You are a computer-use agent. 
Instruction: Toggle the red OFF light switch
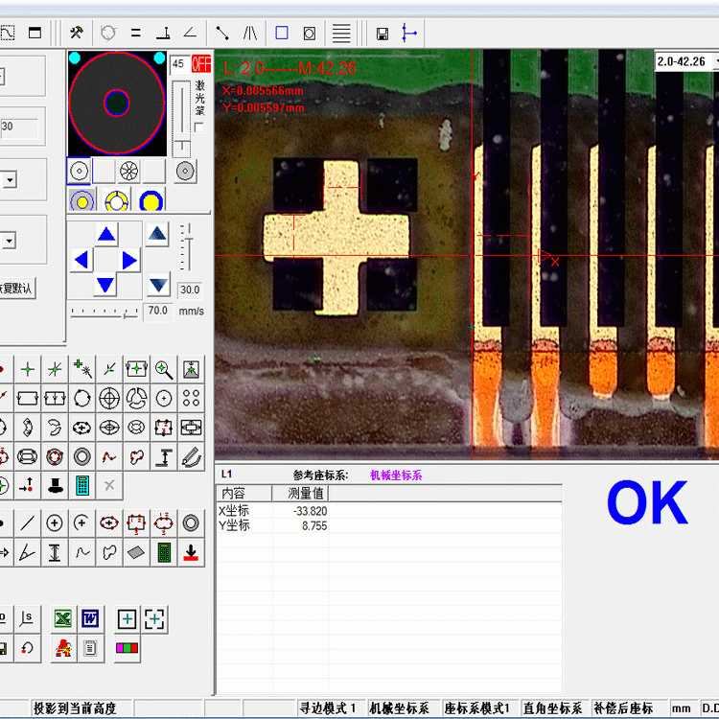pos(201,64)
